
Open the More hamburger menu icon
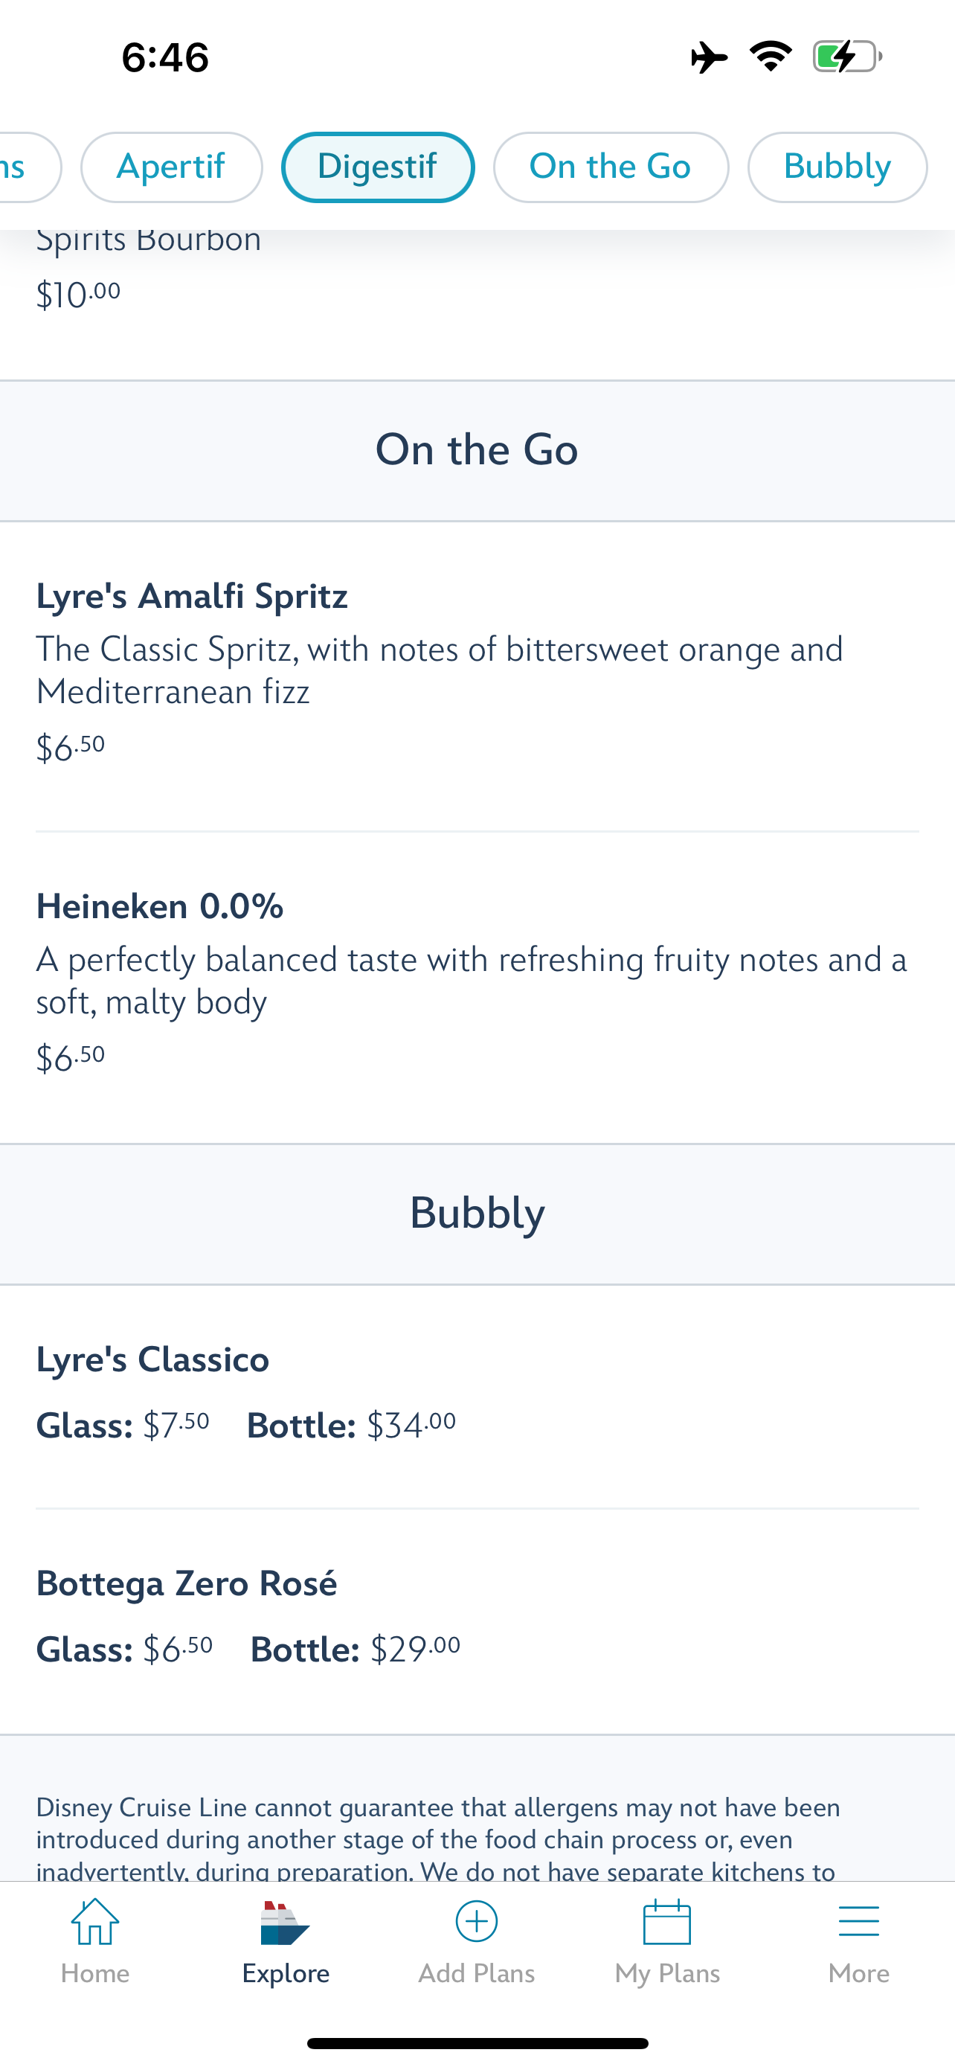click(859, 1922)
